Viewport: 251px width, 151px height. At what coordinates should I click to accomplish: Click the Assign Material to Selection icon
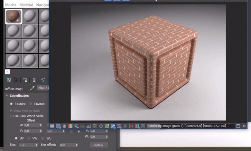point(25,80)
